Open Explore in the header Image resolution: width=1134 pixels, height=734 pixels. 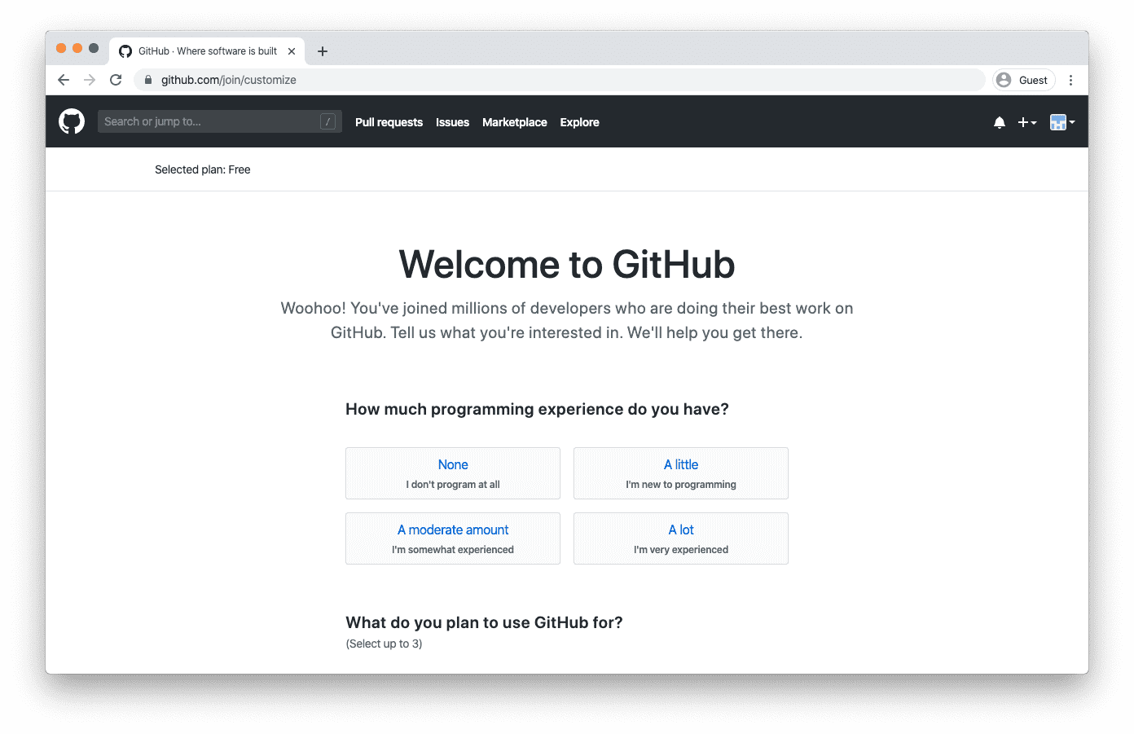coord(579,122)
